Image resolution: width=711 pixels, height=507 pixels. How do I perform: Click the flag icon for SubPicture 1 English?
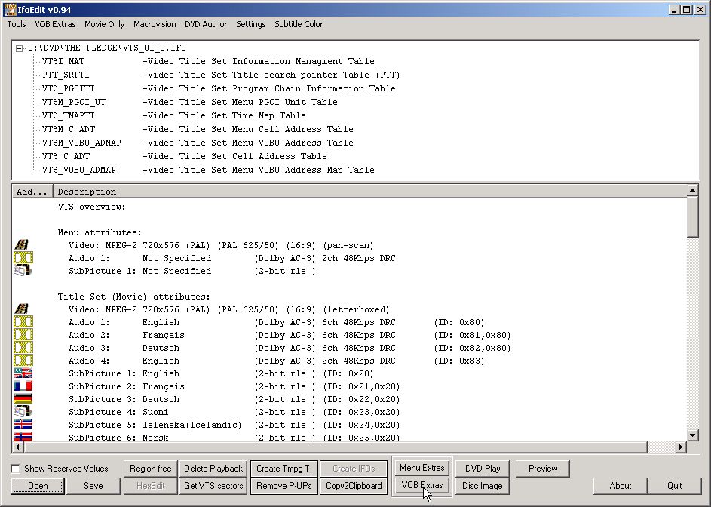point(23,373)
